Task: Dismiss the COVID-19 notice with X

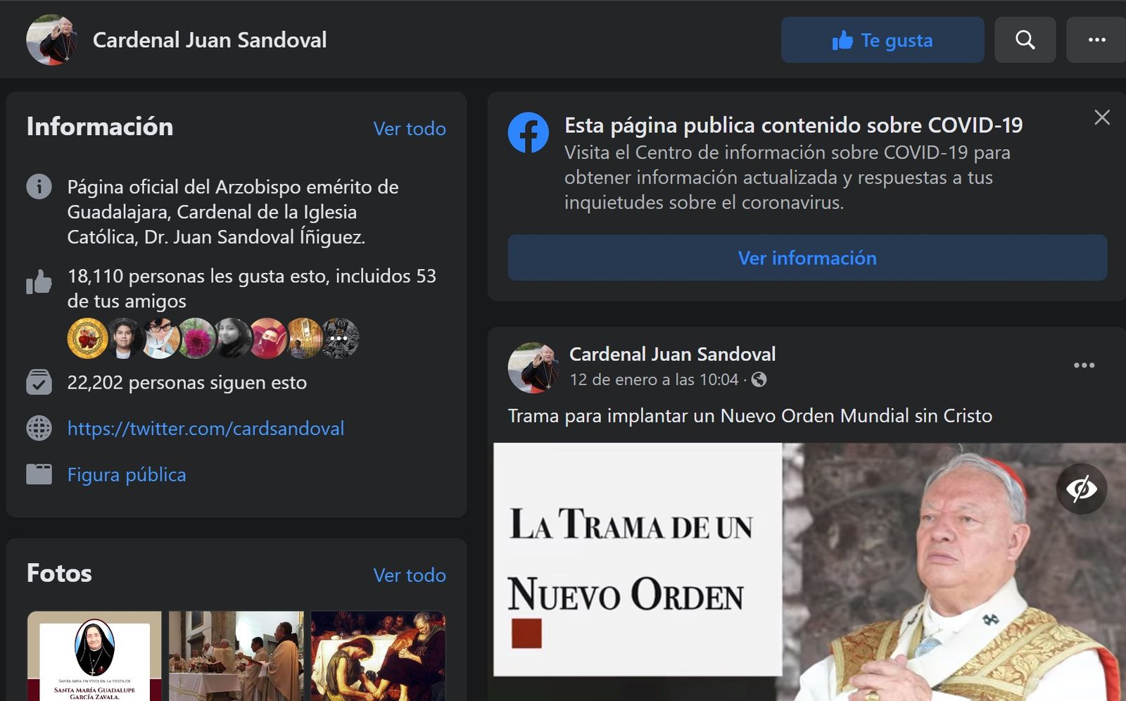Action: tap(1101, 118)
